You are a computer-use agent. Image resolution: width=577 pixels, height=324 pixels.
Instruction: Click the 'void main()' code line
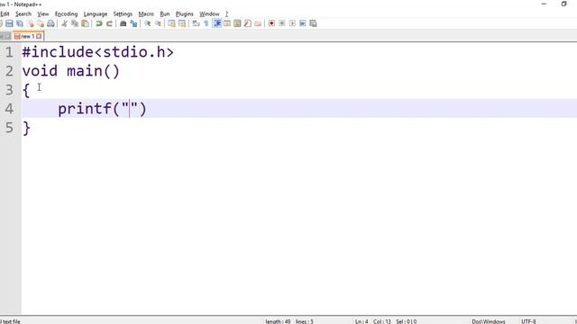(x=71, y=71)
